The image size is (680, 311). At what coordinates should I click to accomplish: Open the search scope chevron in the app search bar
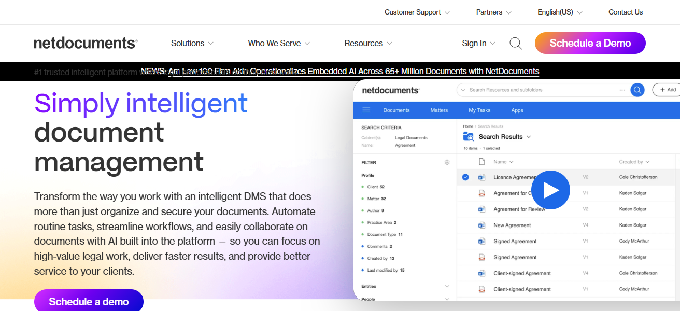coord(463,90)
